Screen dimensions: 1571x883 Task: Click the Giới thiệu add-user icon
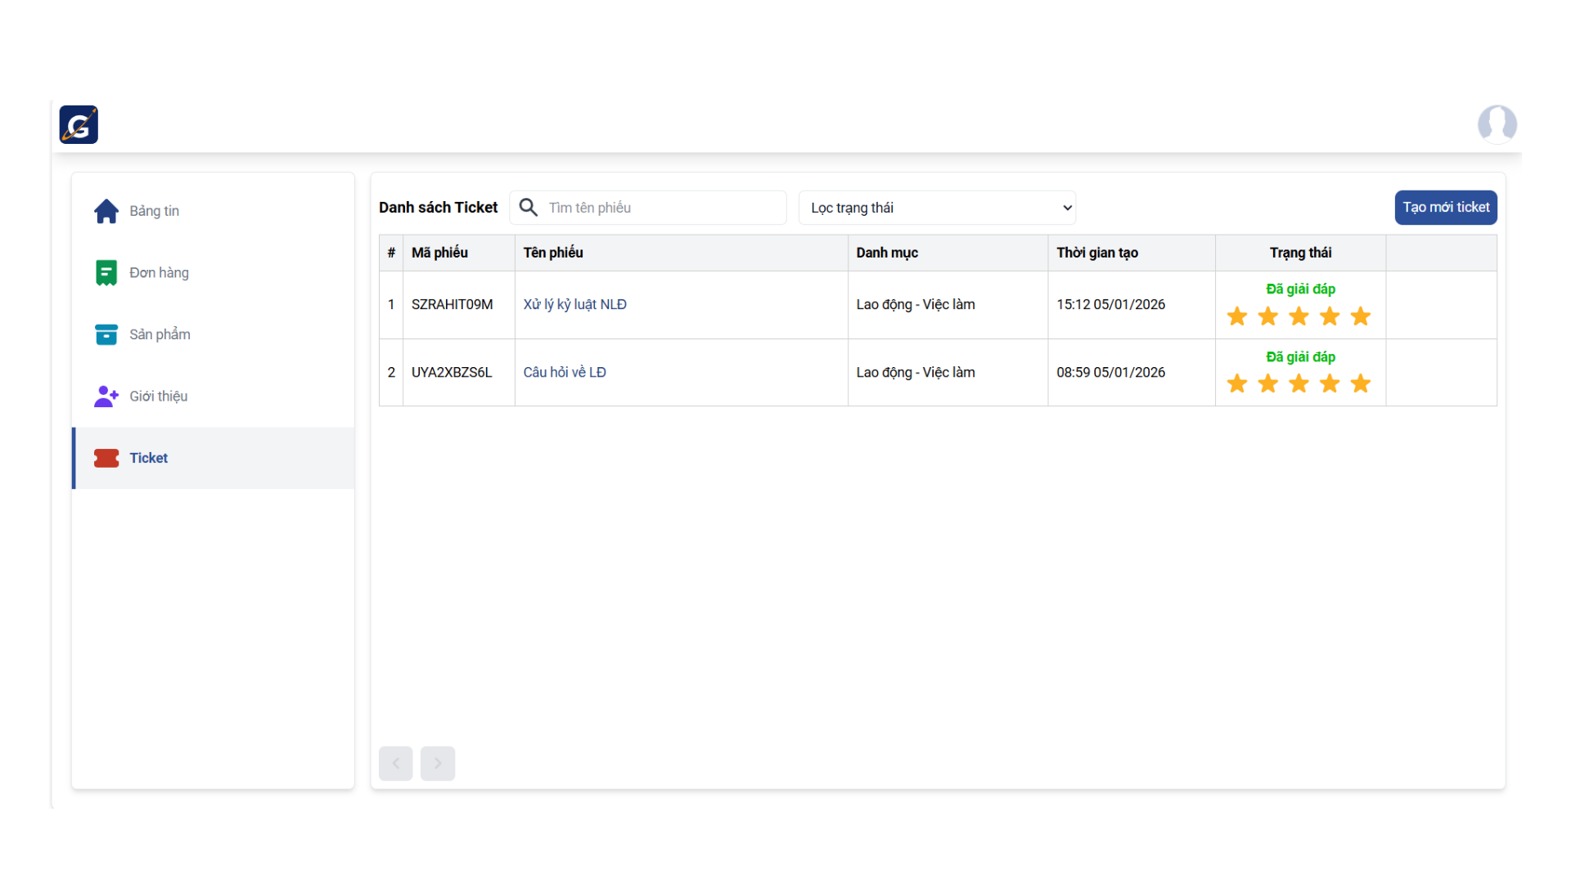click(106, 397)
